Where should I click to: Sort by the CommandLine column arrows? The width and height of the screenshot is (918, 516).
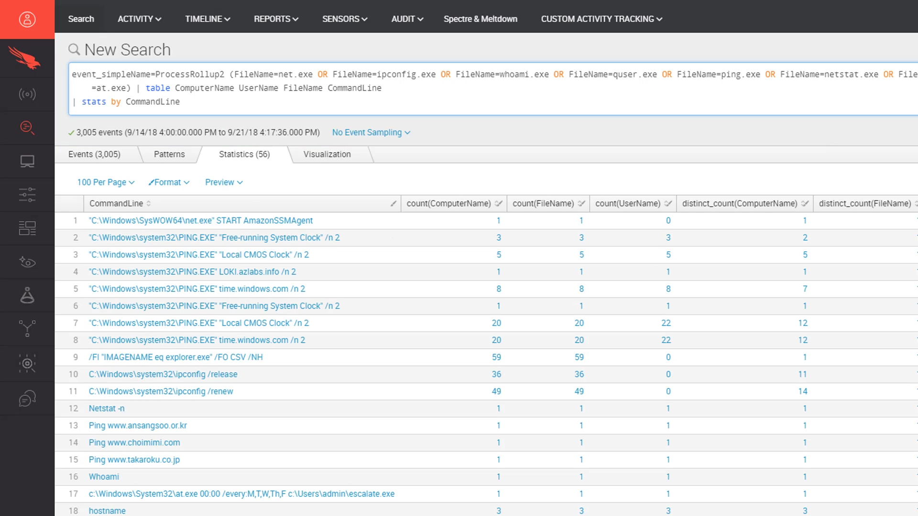click(x=149, y=204)
